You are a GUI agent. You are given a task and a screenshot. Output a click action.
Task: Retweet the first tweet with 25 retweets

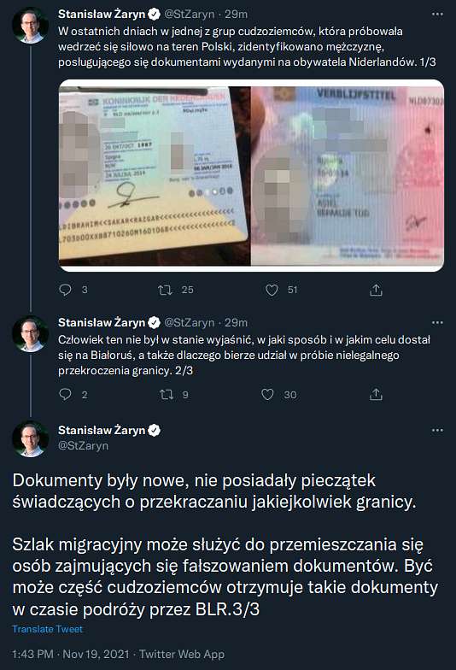click(x=165, y=291)
